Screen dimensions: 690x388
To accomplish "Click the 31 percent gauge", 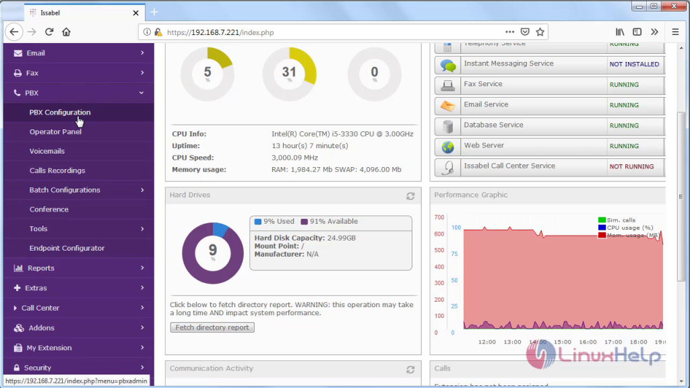I will (290, 74).
